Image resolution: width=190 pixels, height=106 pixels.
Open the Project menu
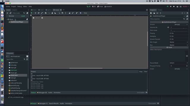[x=14, y=6]
